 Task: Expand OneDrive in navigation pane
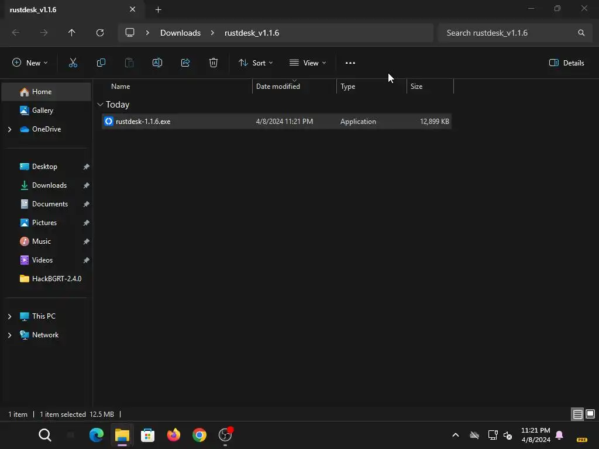pos(9,129)
